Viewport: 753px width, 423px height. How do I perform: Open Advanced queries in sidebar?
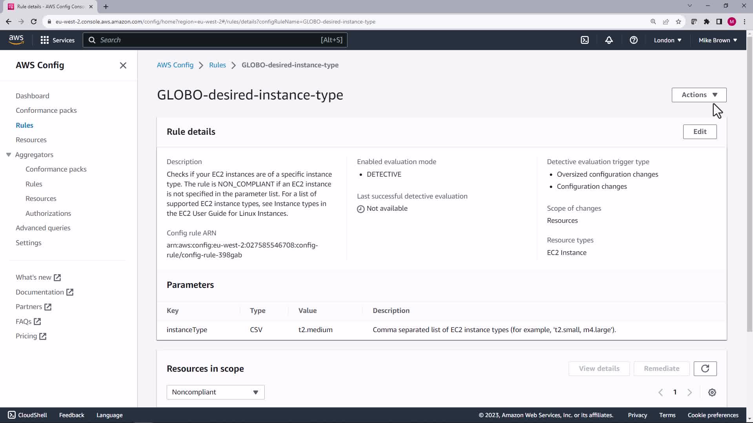coord(43,228)
